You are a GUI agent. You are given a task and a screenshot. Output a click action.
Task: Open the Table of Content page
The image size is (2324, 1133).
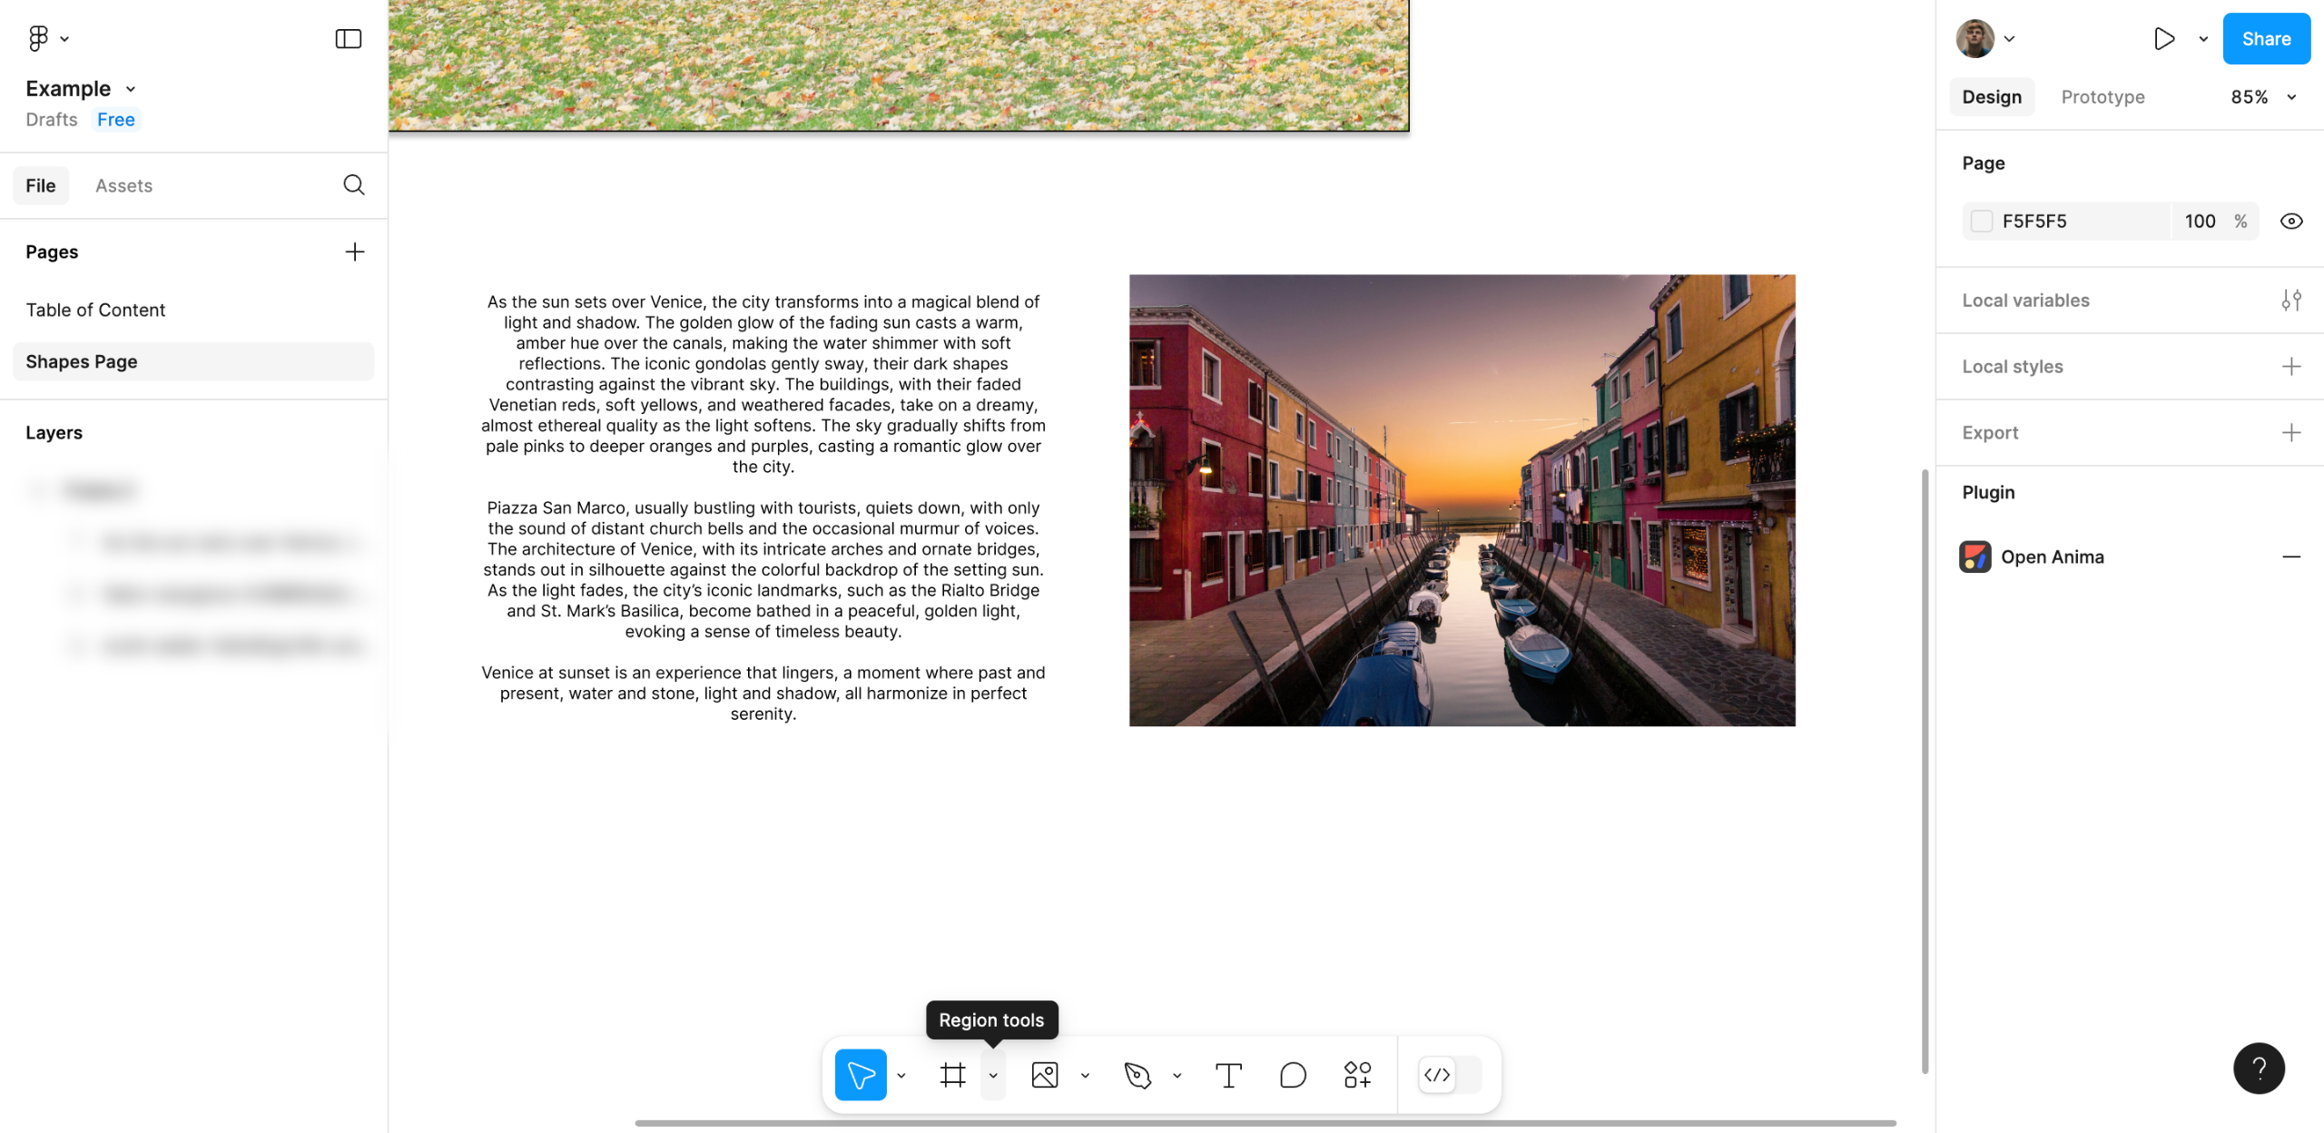[x=95, y=310]
